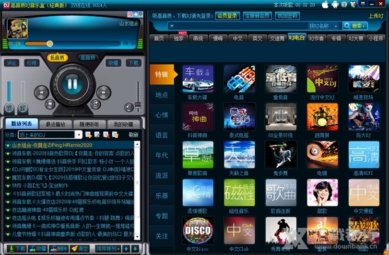
Task: Open the 重低音 station thumbnail
Action: 281,79
